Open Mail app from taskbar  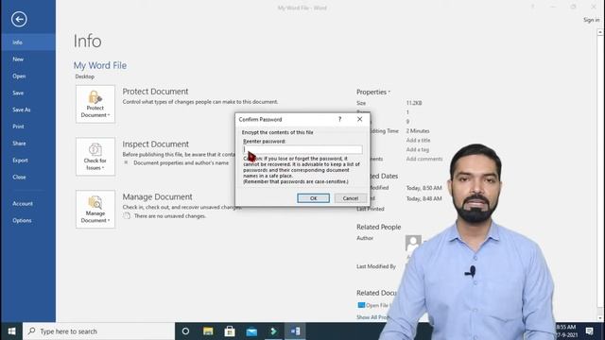point(251,331)
